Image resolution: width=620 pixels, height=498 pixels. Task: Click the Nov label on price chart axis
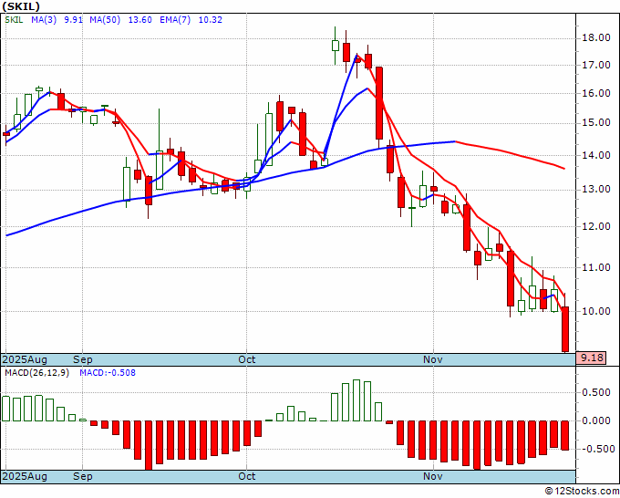pyautogui.click(x=432, y=359)
